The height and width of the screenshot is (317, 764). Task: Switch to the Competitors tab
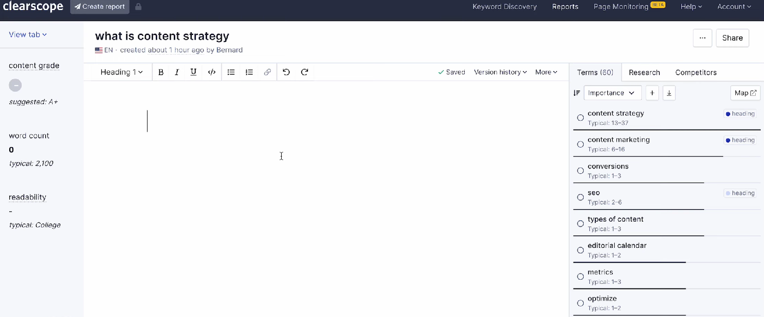696,73
